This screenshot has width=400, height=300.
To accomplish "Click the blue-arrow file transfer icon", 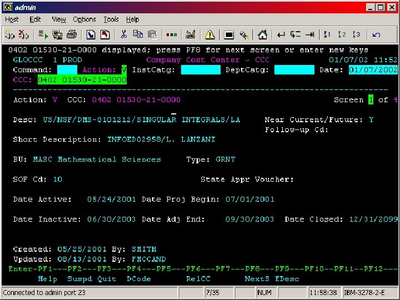I will click(x=91, y=34).
